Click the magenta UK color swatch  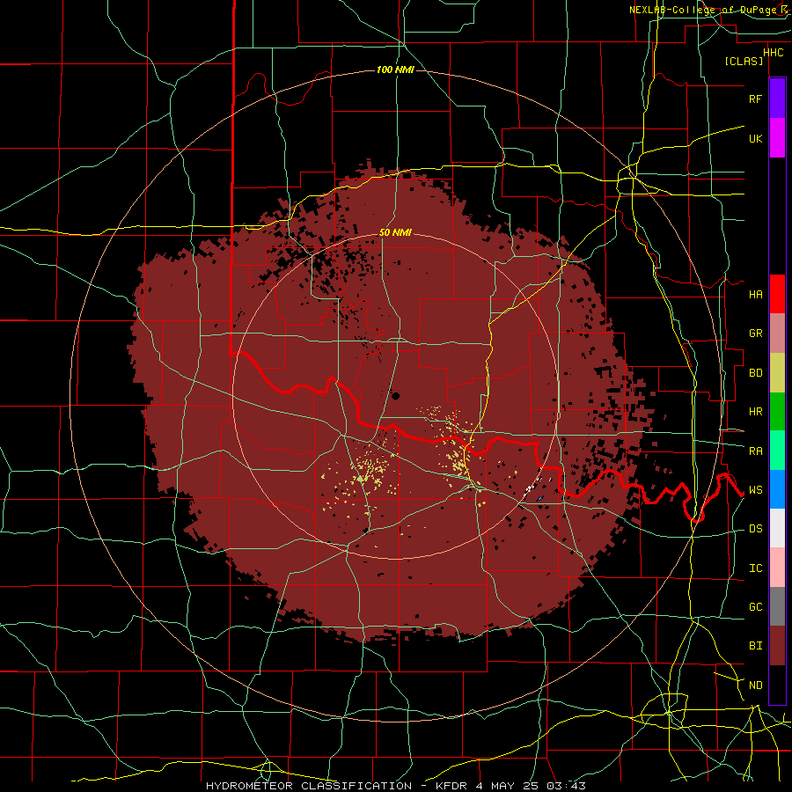coord(777,138)
